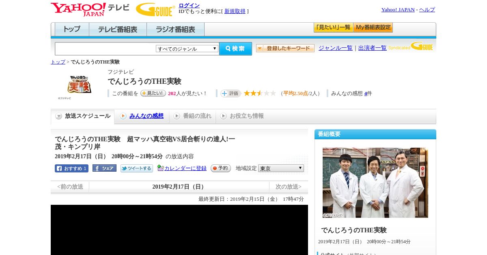
Task: Open the 出演者一覧 link
Action: point(373,48)
